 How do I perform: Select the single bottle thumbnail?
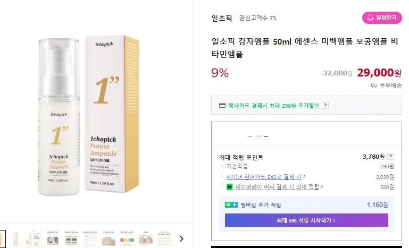[15, 239]
